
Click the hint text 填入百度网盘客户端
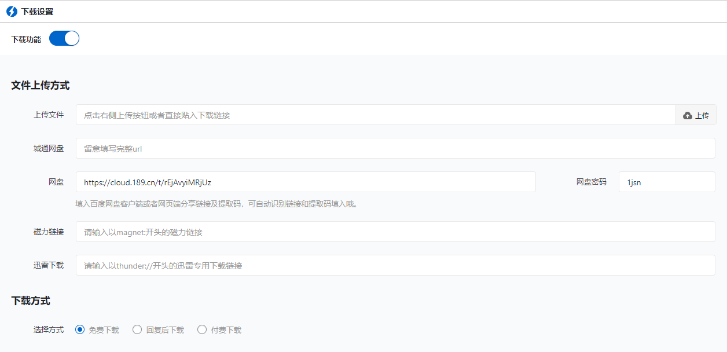216,204
